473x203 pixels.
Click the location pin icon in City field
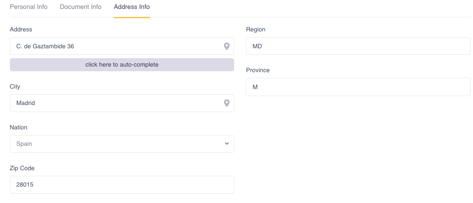coord(227,103)
